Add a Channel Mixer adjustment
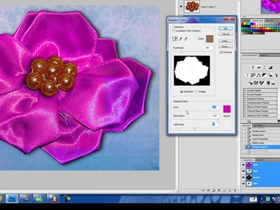 pos(276,75)
